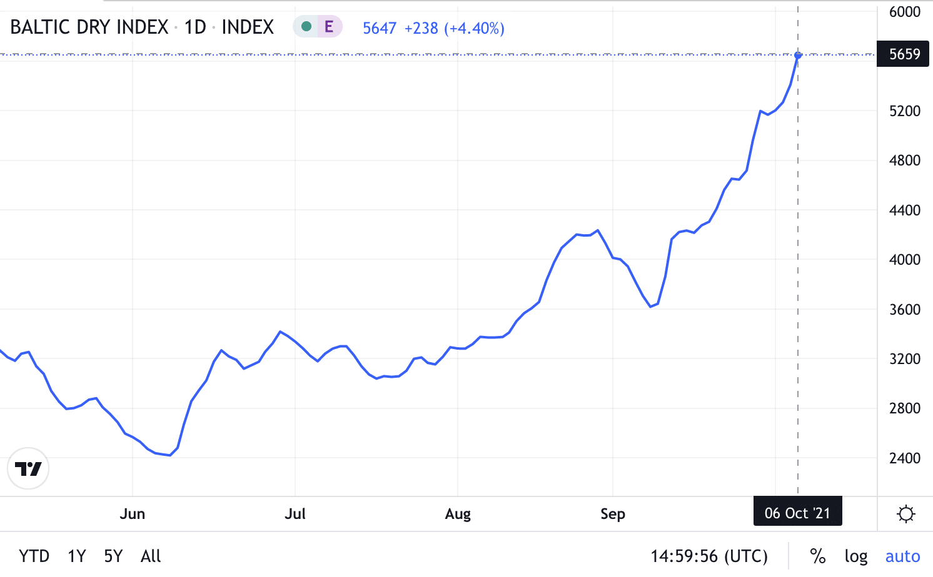933x577 pixels.
Task: Click the 5647 last price value
Action: point(380,28)
